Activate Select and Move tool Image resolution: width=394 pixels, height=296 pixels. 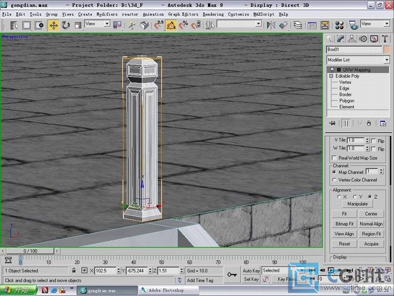(53, 25)
